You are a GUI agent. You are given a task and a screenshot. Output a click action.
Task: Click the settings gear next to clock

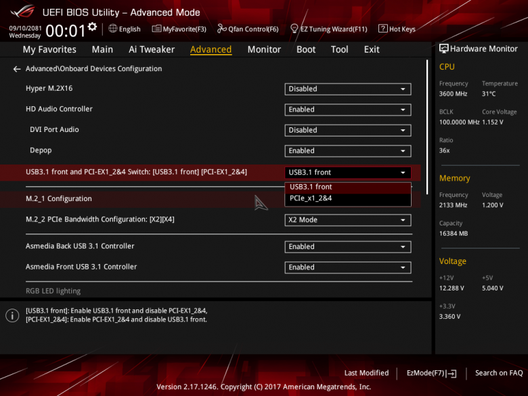(x=92, y=27)
